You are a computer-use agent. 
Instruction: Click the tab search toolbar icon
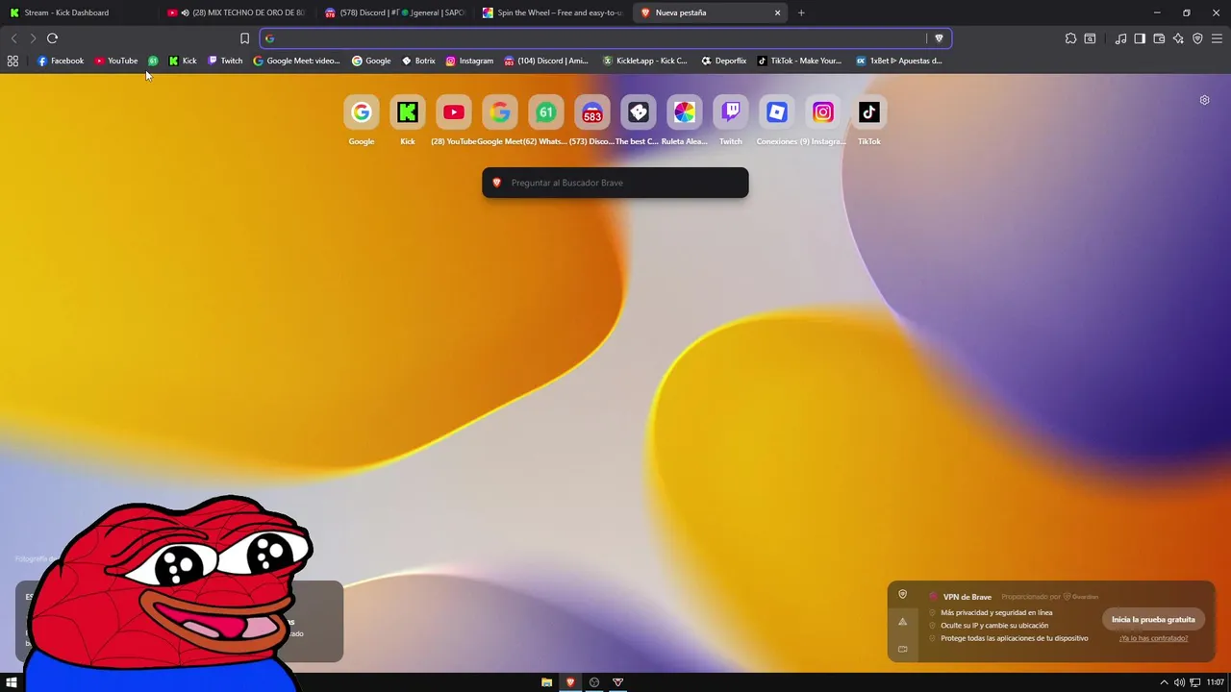1090,38
